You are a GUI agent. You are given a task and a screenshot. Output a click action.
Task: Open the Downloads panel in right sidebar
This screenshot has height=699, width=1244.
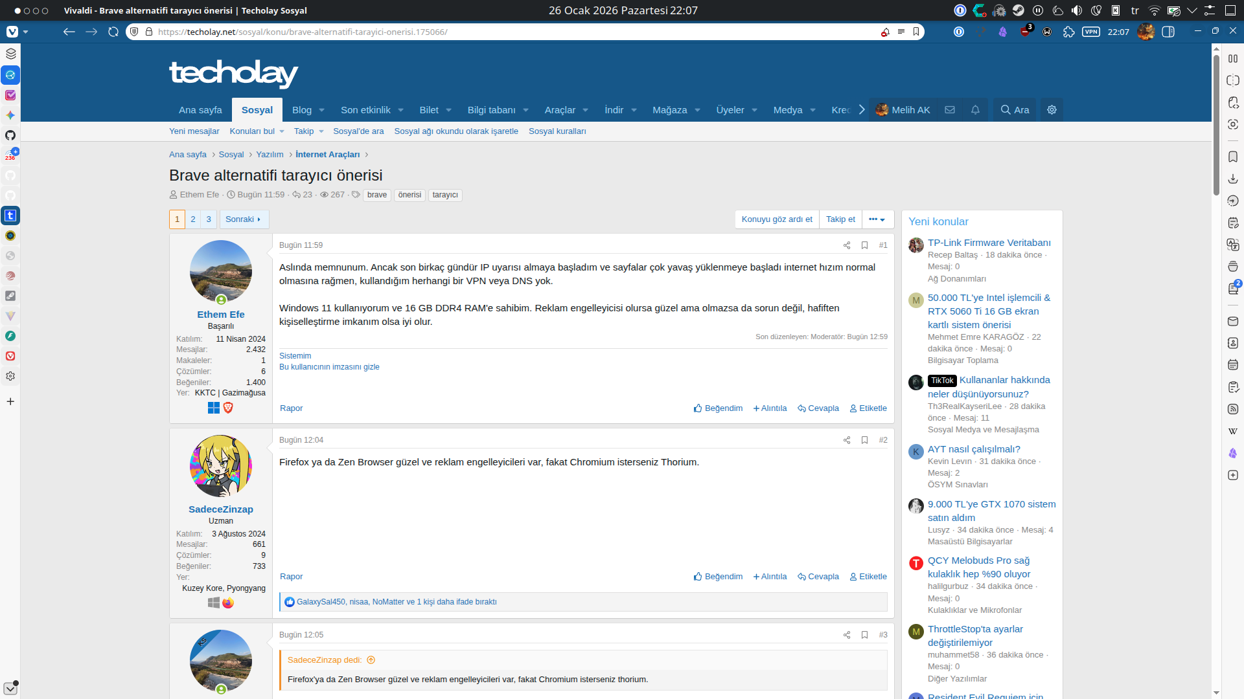click(x=1233, y=179)
